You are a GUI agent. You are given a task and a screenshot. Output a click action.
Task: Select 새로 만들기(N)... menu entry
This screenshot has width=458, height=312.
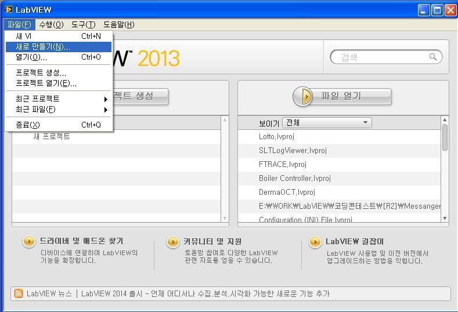coord(59,47)
